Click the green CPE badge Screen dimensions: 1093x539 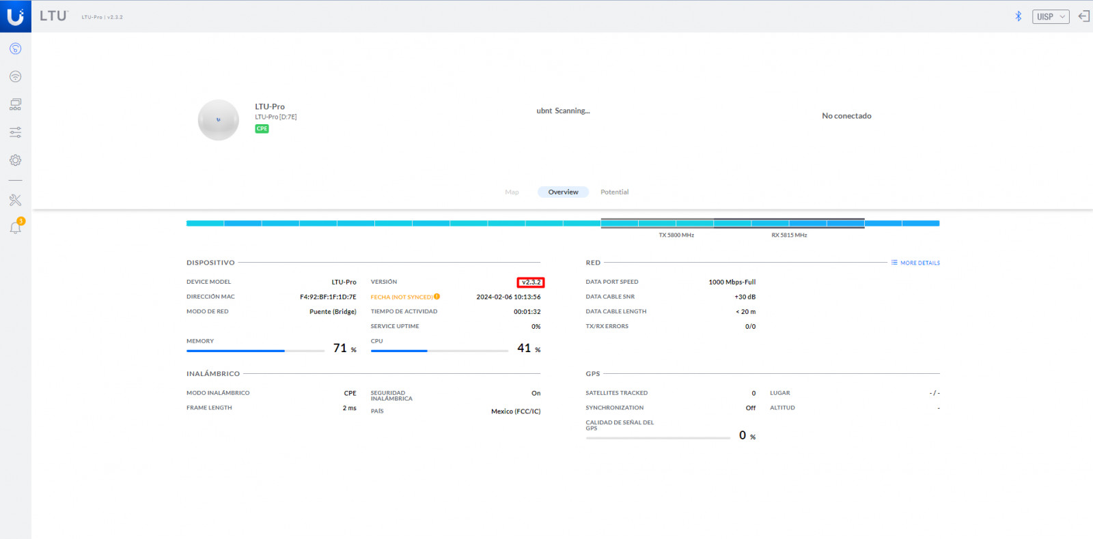(262, 128)
